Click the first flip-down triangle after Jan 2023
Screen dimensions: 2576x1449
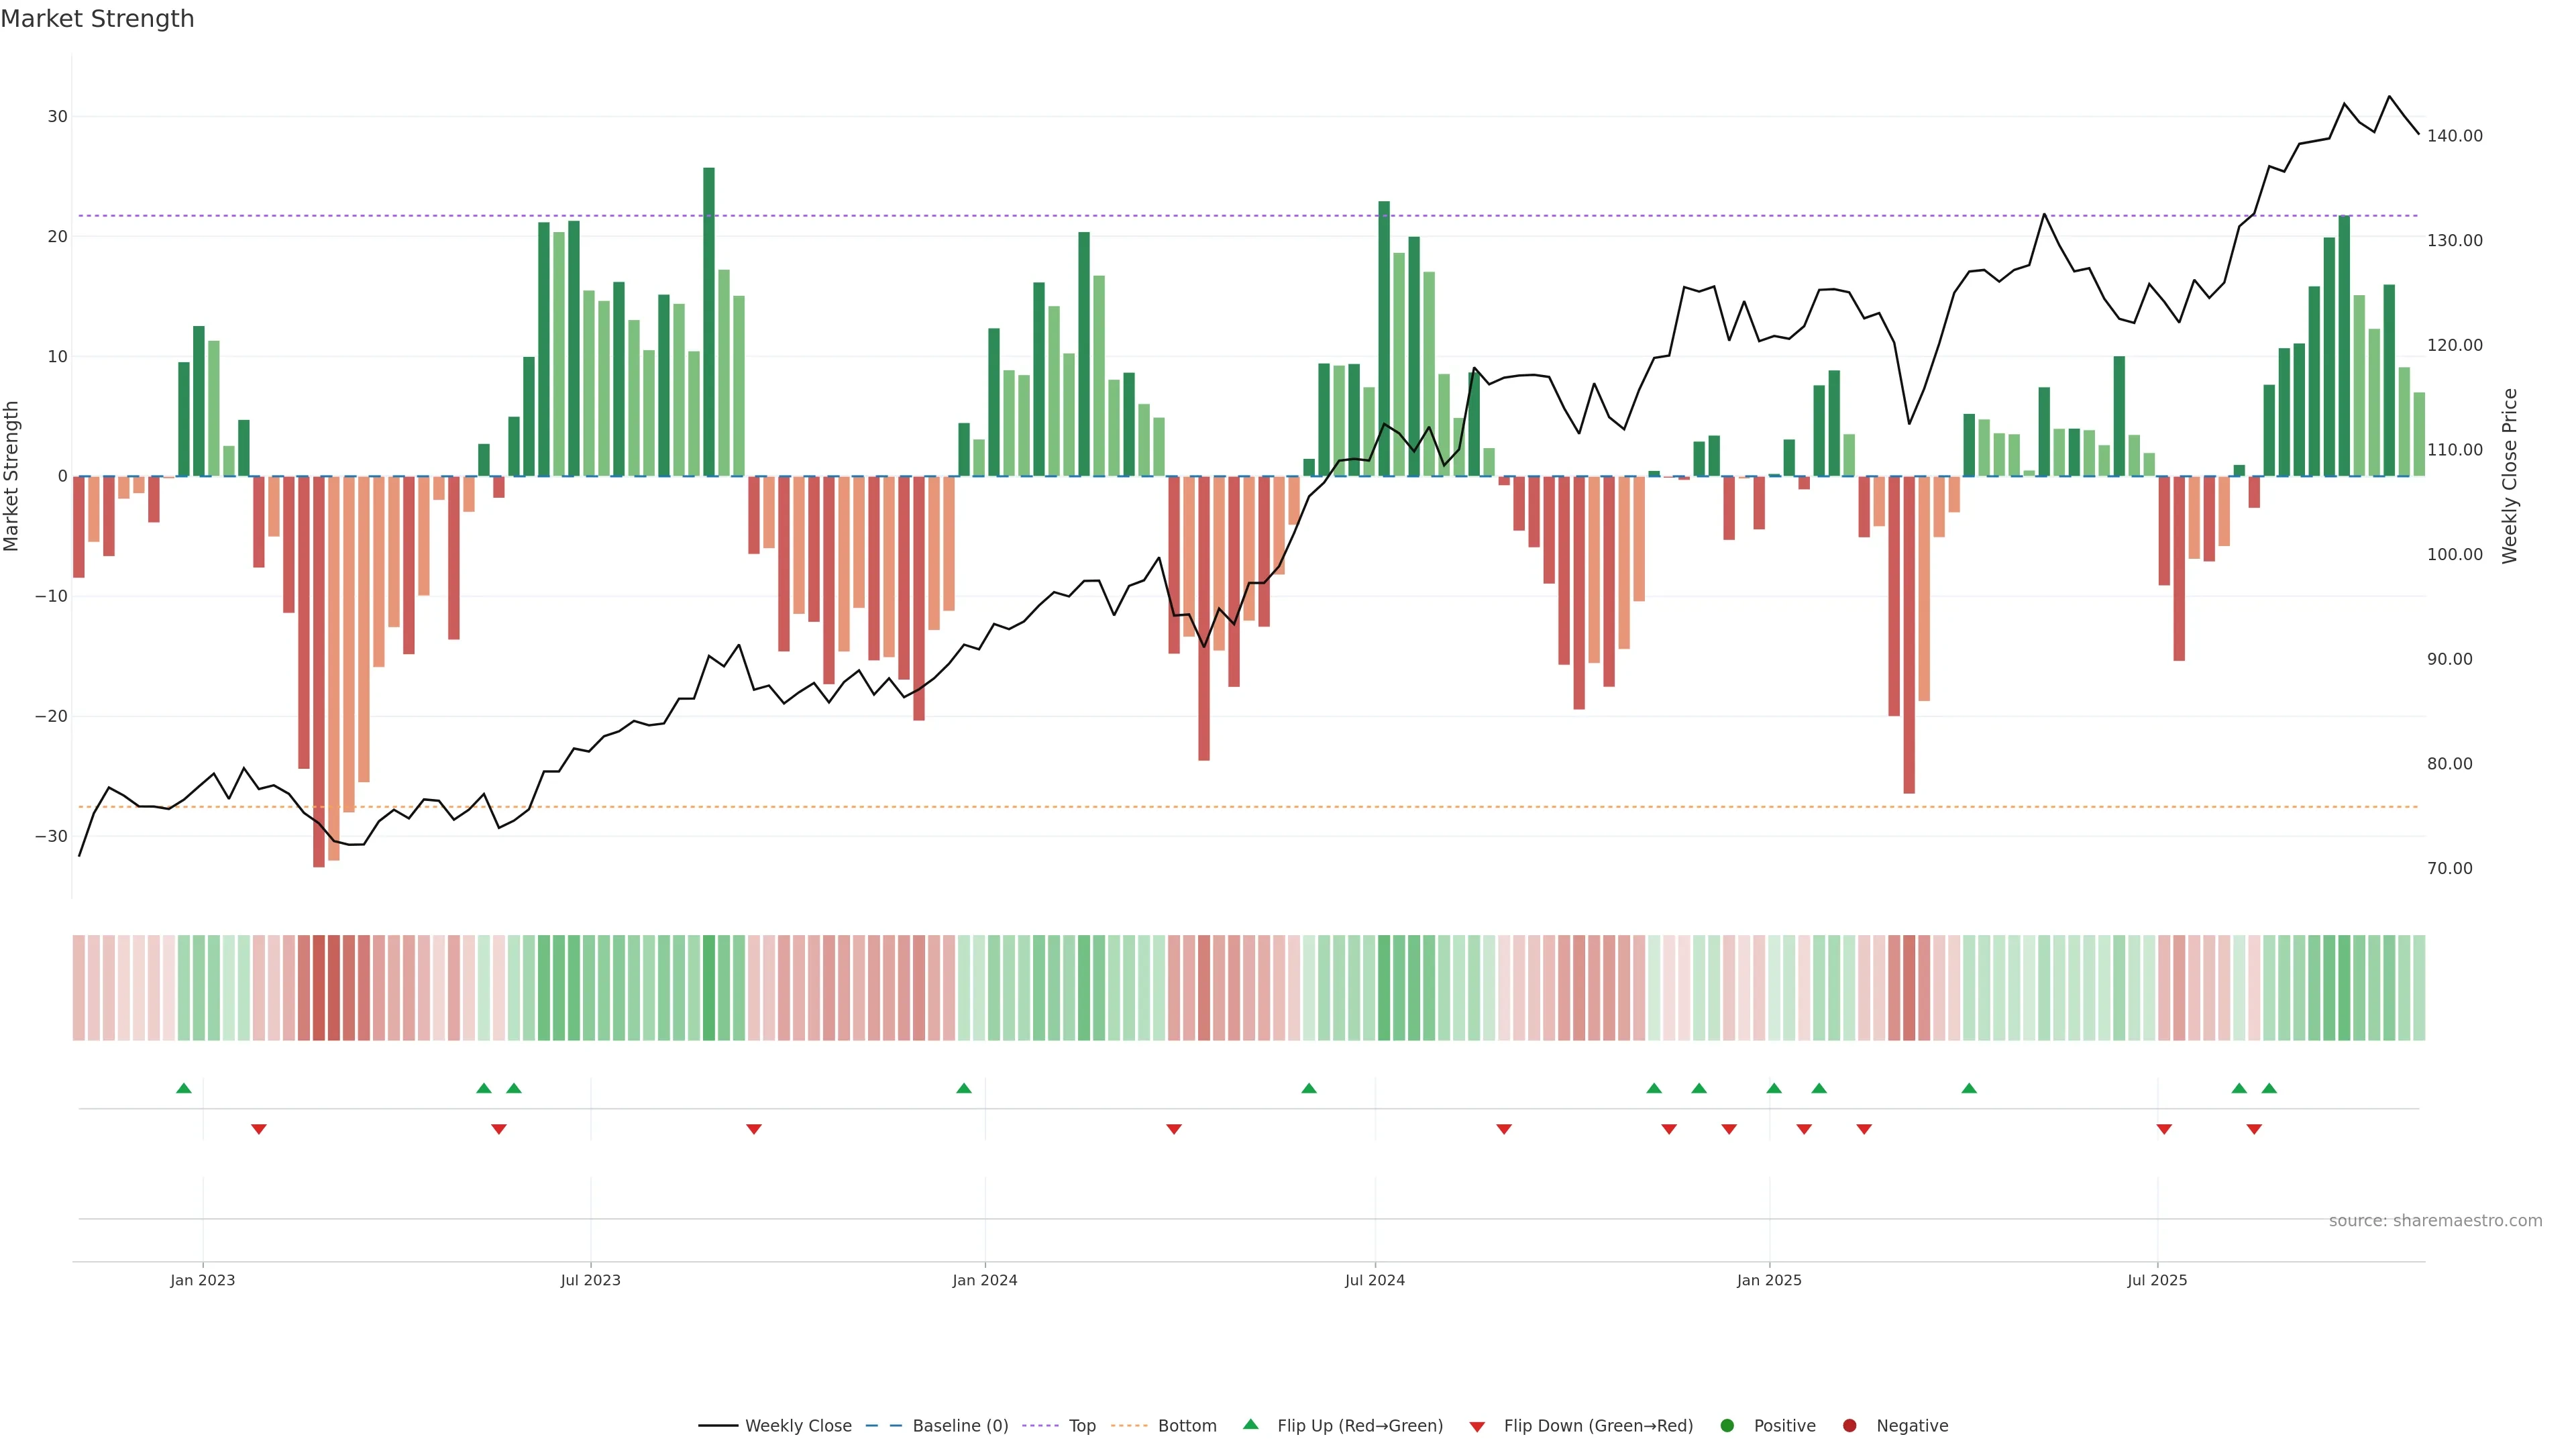[x=259, y=1129]
